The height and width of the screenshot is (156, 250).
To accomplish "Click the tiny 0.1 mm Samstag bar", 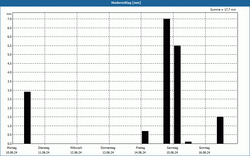I will coord(188,143).
